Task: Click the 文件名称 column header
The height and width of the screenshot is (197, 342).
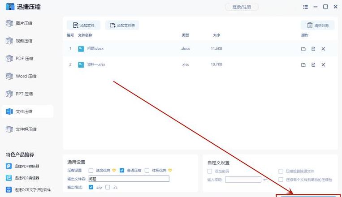Action: (x=85, y=35)
